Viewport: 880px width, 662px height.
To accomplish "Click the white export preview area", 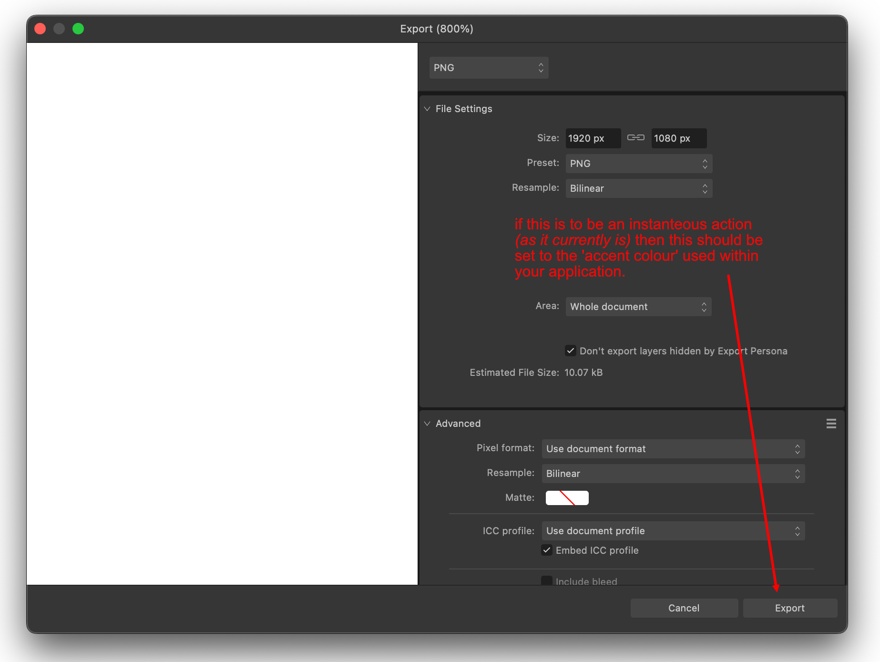I will 222,314.
